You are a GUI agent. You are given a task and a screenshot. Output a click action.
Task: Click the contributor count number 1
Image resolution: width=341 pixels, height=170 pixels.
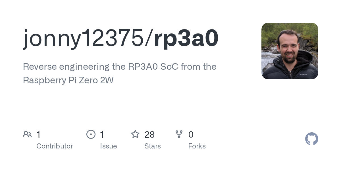(x=39, y=135)
